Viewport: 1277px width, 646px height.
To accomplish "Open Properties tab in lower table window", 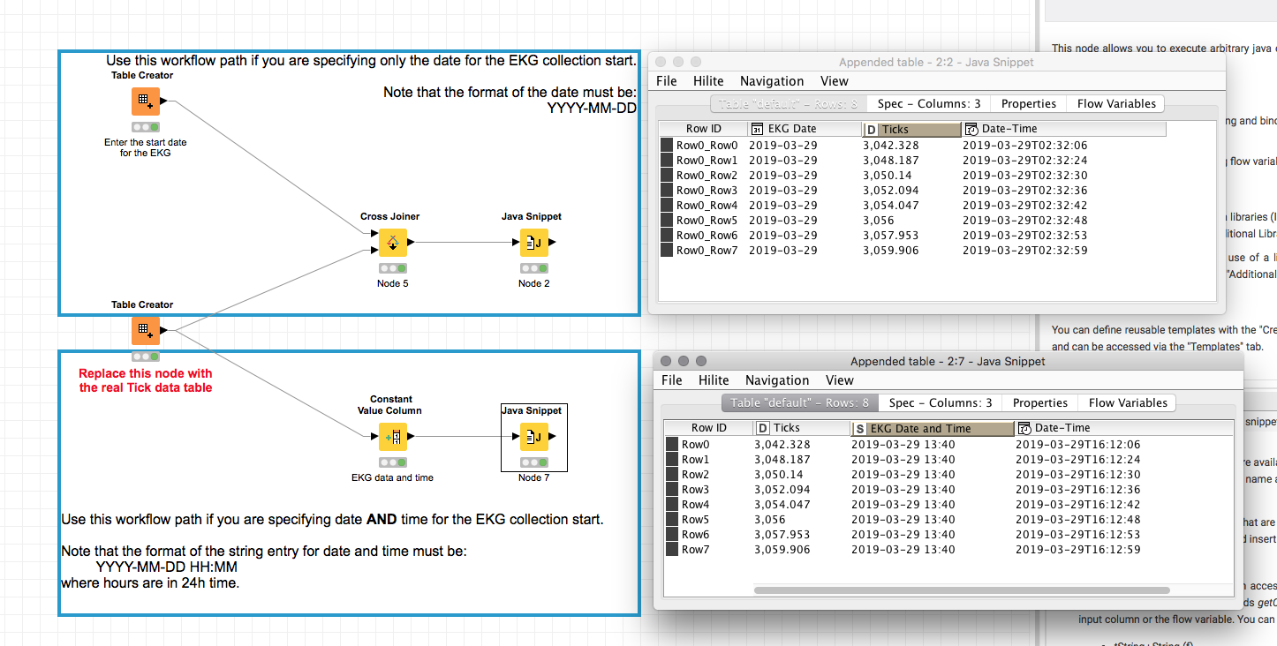I will coord(1039,402).
